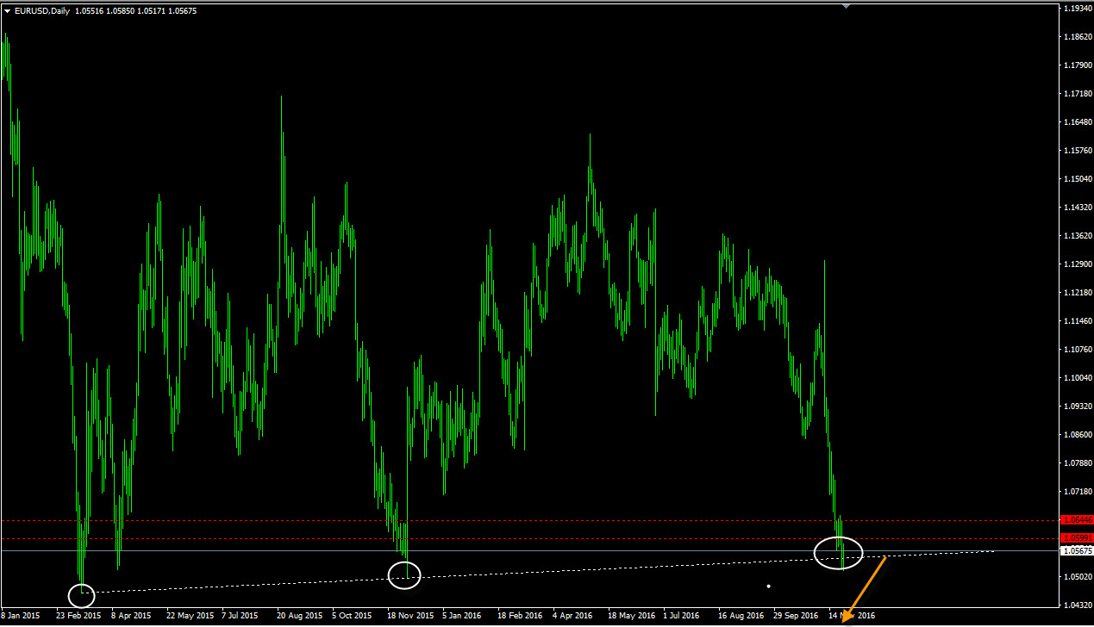This screenshot has width=1094, height=627.
Task: Click the 4 Apr 2016 date label
Action: click(x=571, y=616)
